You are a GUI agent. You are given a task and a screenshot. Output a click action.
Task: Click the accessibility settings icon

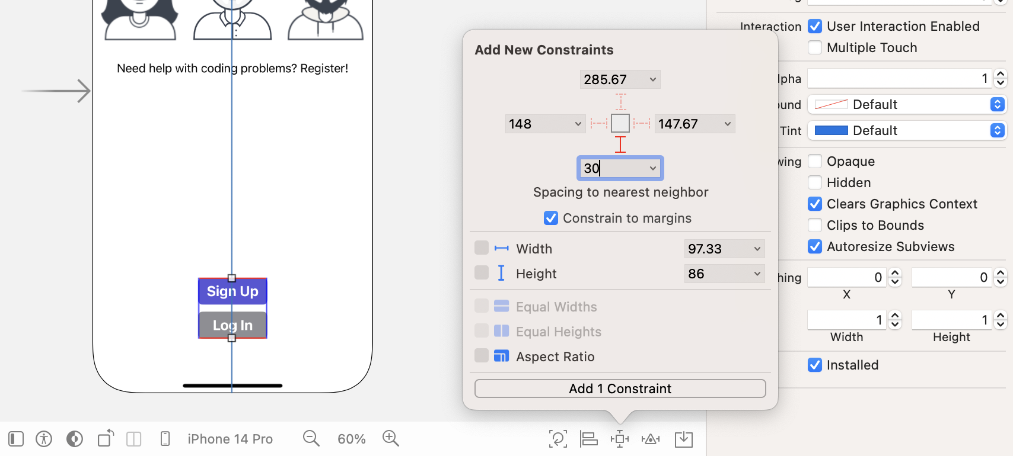(x=44, y=439)
